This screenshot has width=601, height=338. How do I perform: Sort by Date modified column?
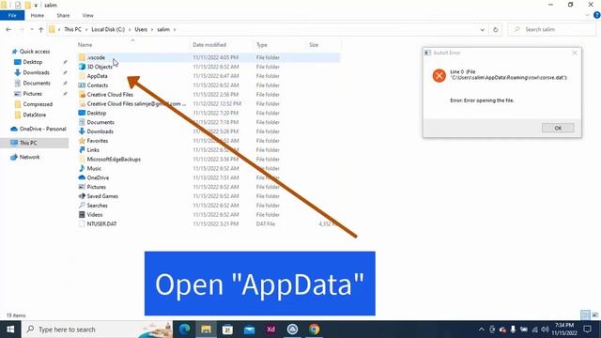pyautogui.click(x=209, y=45)
